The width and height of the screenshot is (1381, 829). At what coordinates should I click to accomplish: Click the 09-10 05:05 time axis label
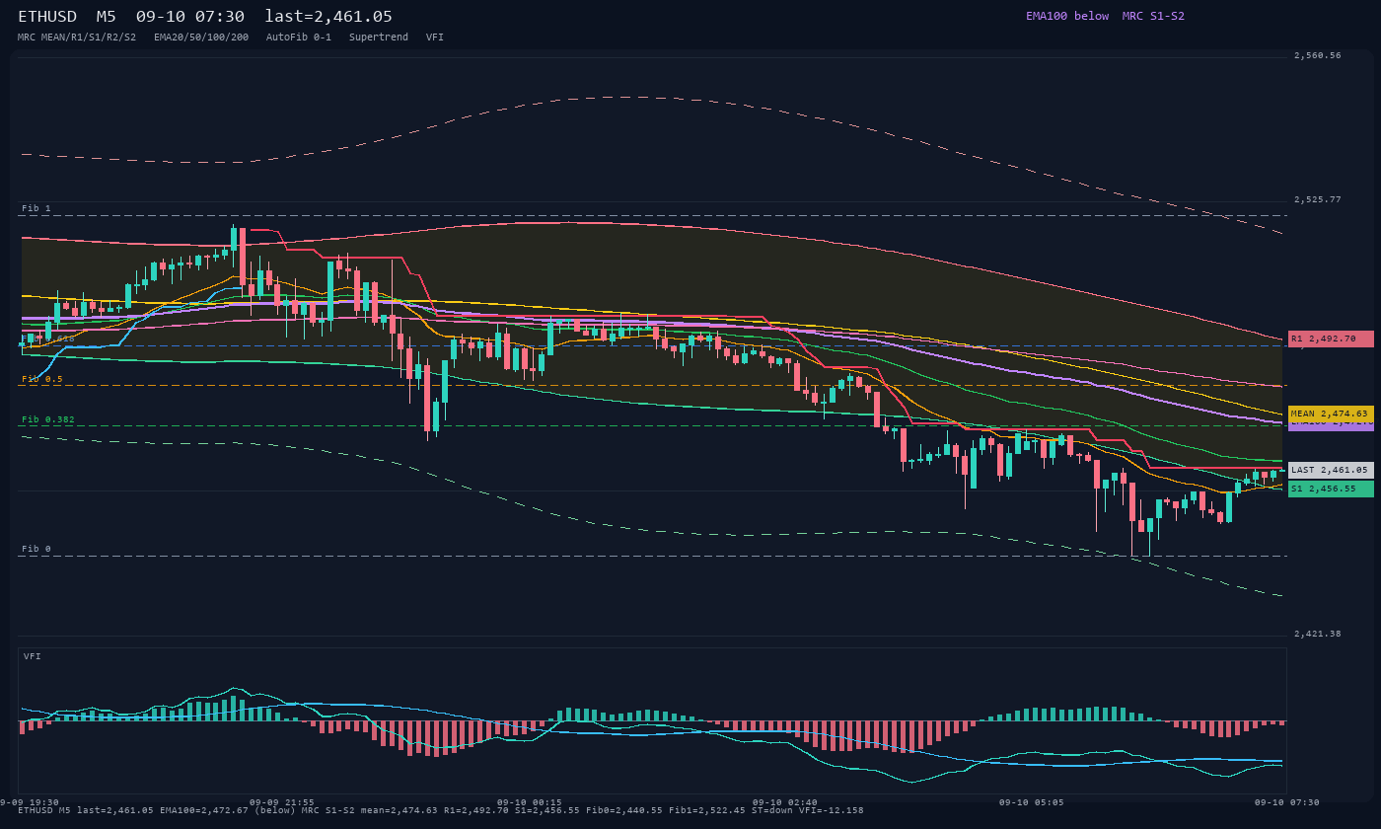[1031, 802]
